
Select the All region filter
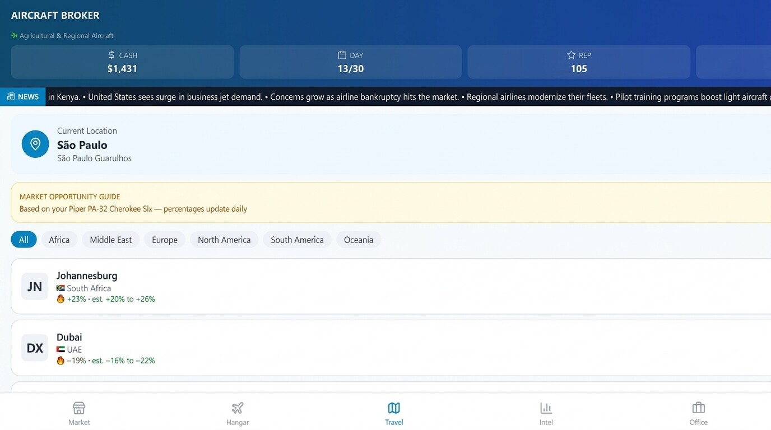pyautogui.click(x=24, y=240)
